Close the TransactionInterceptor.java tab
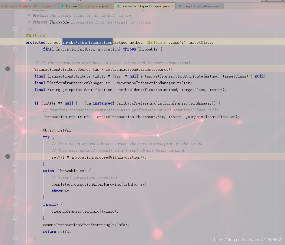Image resolution: width=285 pixels, height=245 pixels. (x=111, y=6)
